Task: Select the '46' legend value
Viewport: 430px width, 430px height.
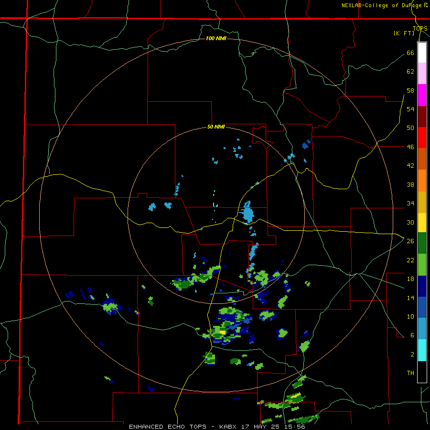Action: point(410,147)
